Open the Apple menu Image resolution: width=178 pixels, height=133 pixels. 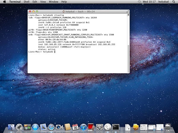point(4,2)
